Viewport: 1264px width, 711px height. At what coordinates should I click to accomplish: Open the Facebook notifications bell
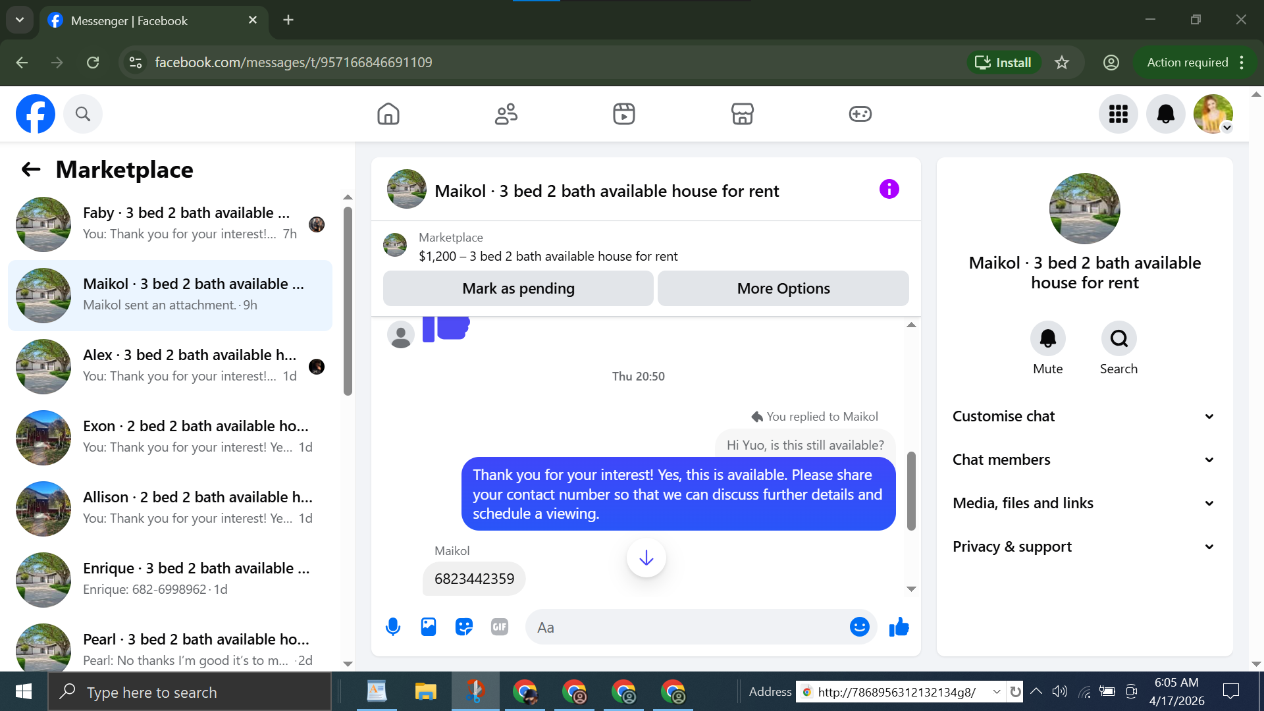point(1165,114)
